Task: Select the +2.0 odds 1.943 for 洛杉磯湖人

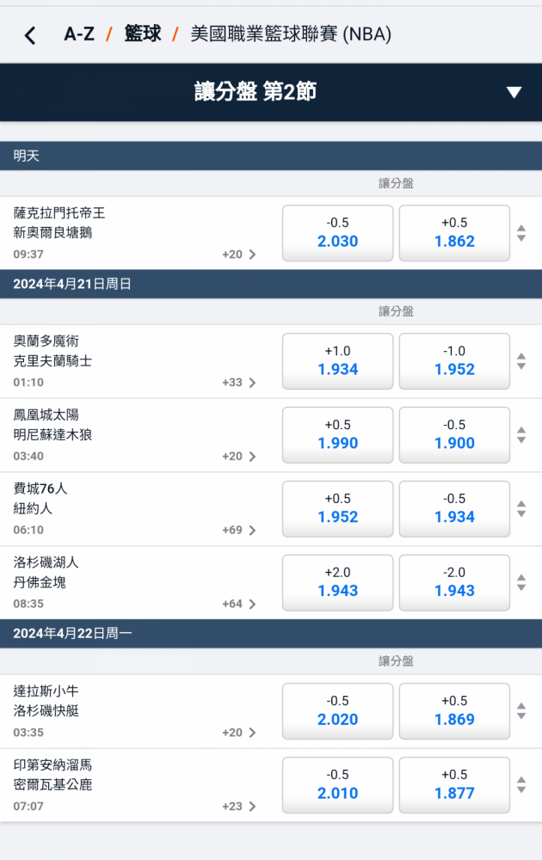Action: click(337, 583)
